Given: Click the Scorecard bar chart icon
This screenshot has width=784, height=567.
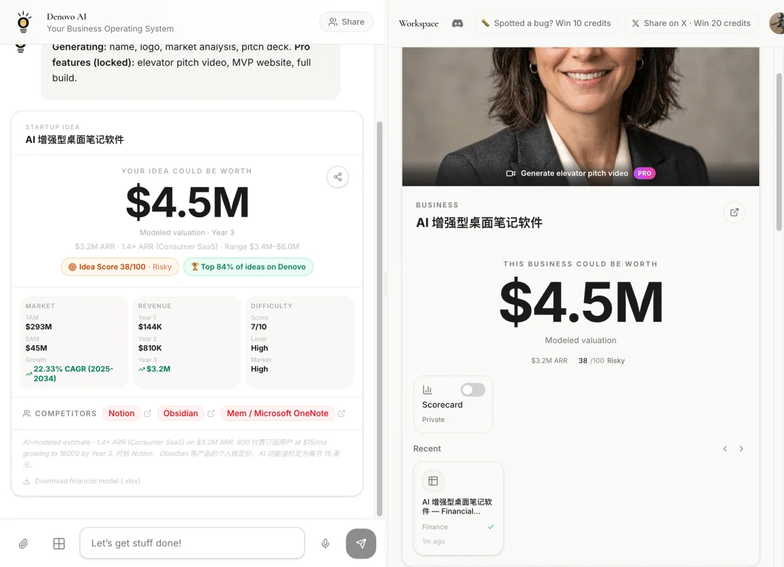Looking at the screenshot, I should [428, 390].
